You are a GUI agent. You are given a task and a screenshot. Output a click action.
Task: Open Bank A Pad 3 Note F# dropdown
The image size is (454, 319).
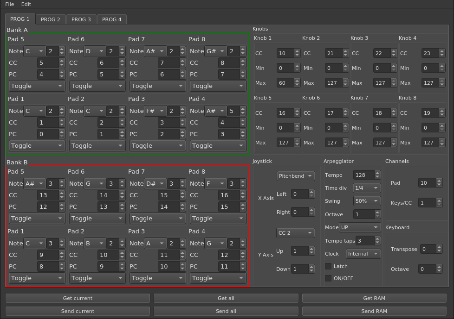[155, 111]
